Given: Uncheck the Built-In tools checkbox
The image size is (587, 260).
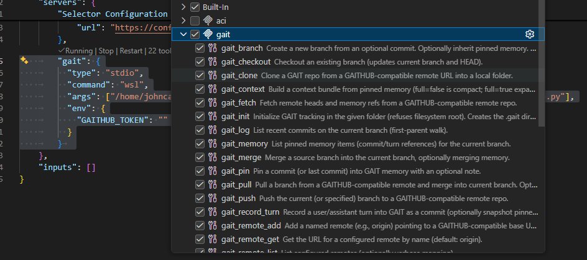Looking at the screenshot, I should coord(195,7).
